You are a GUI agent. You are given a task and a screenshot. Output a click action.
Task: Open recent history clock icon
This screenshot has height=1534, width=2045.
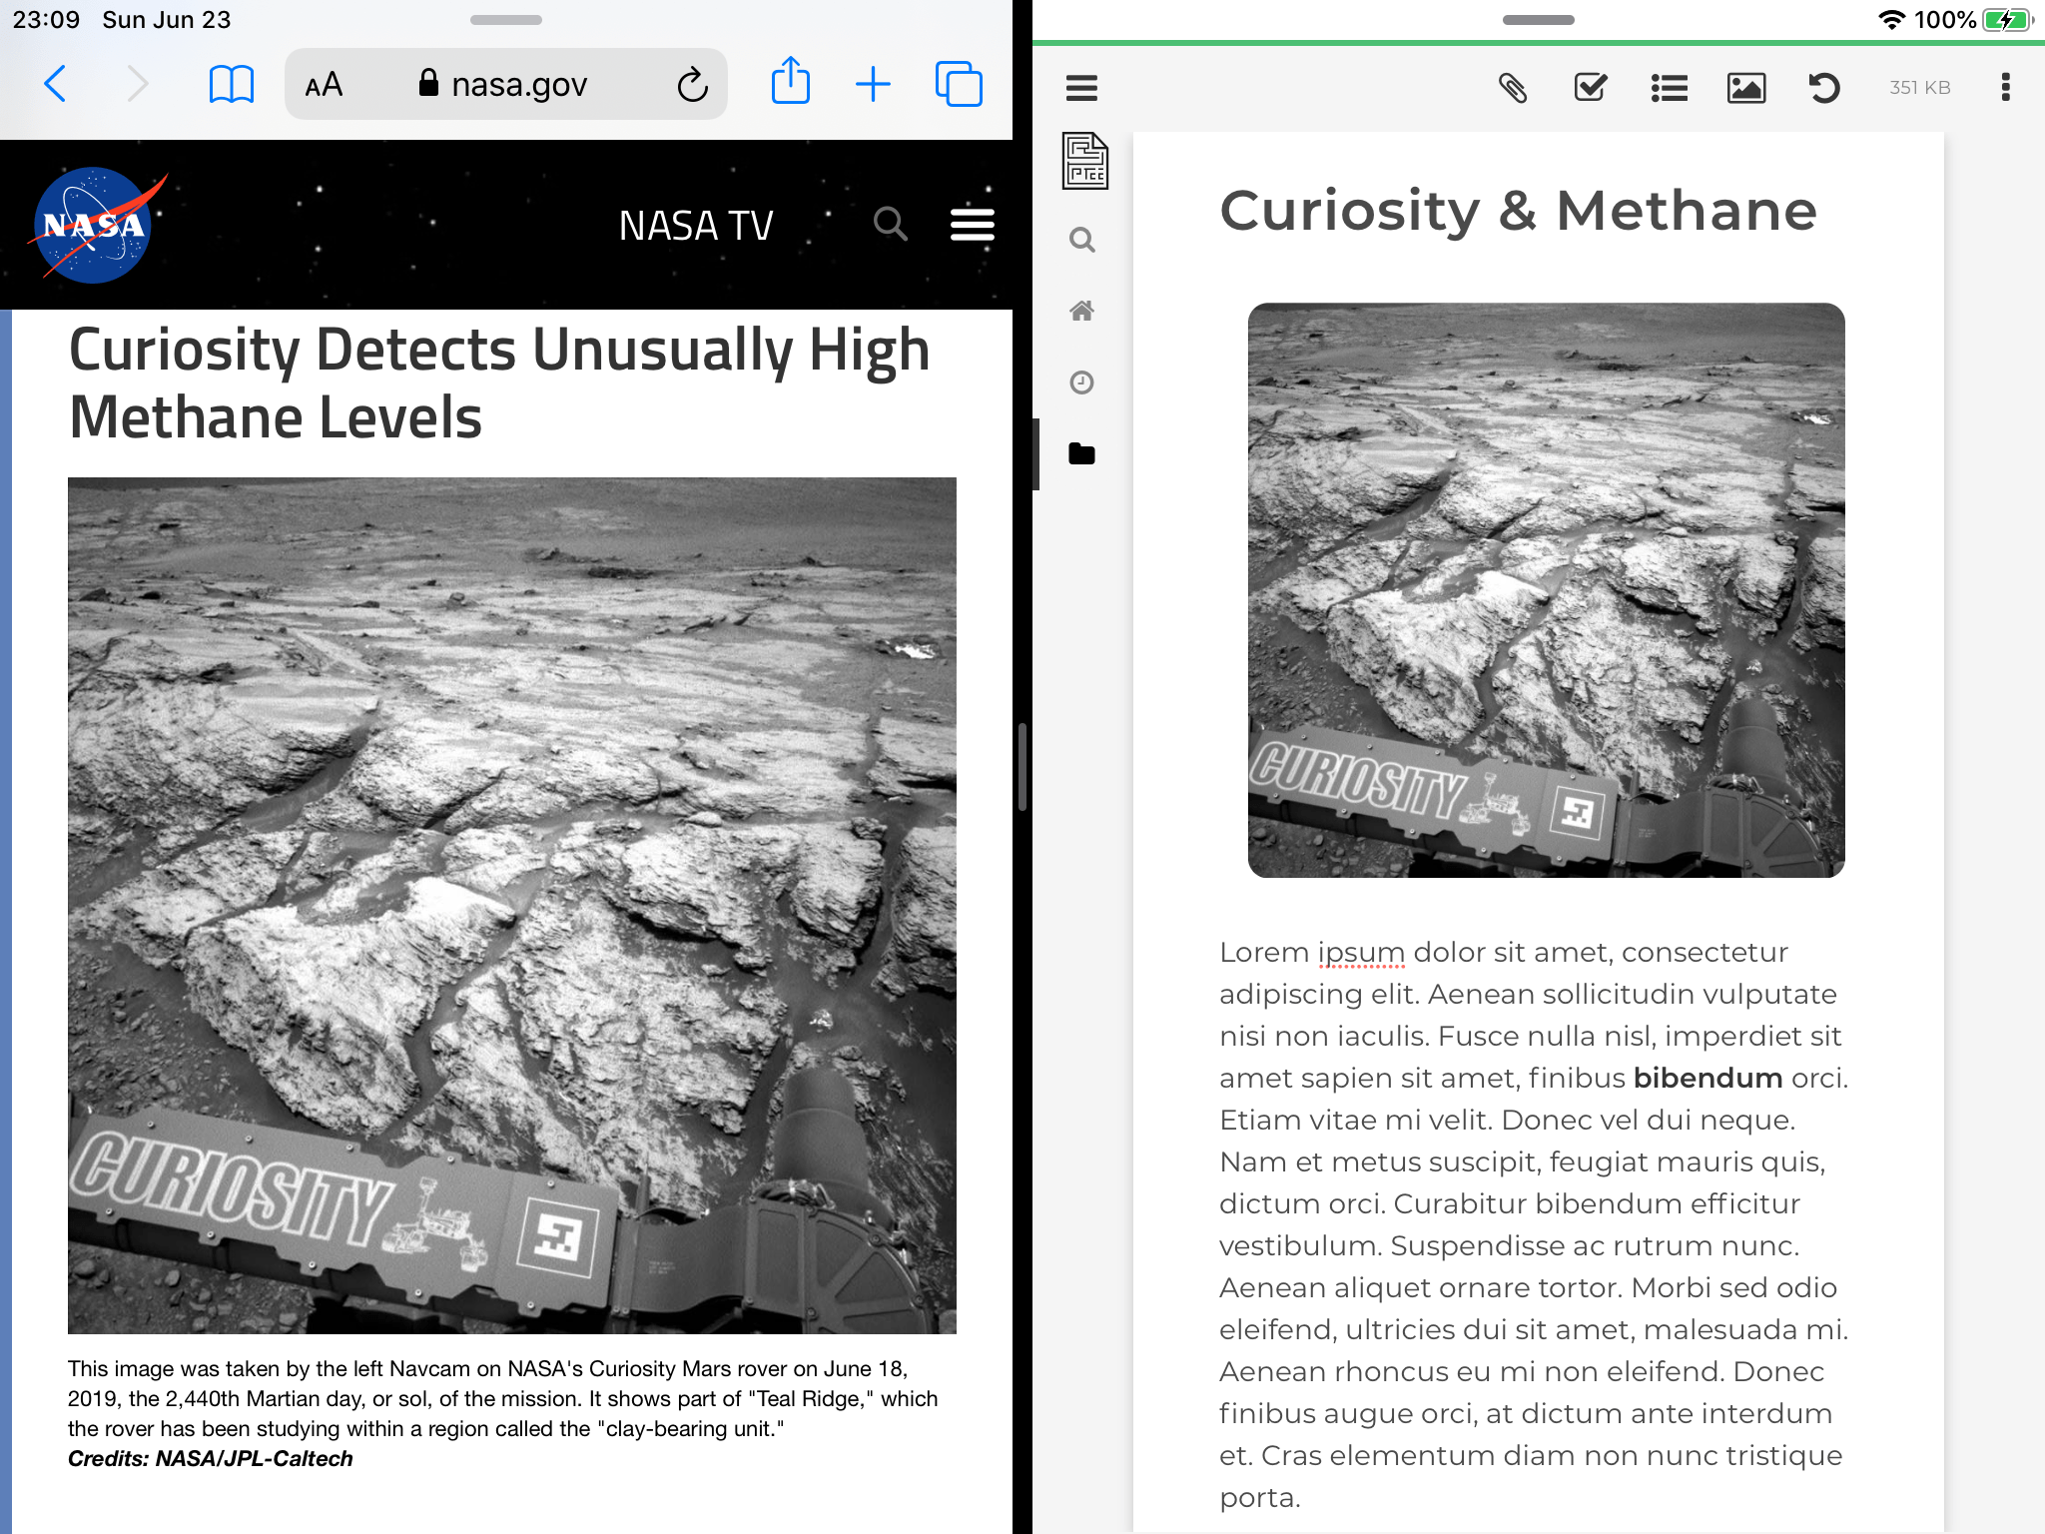click(x=1081, y=382)
